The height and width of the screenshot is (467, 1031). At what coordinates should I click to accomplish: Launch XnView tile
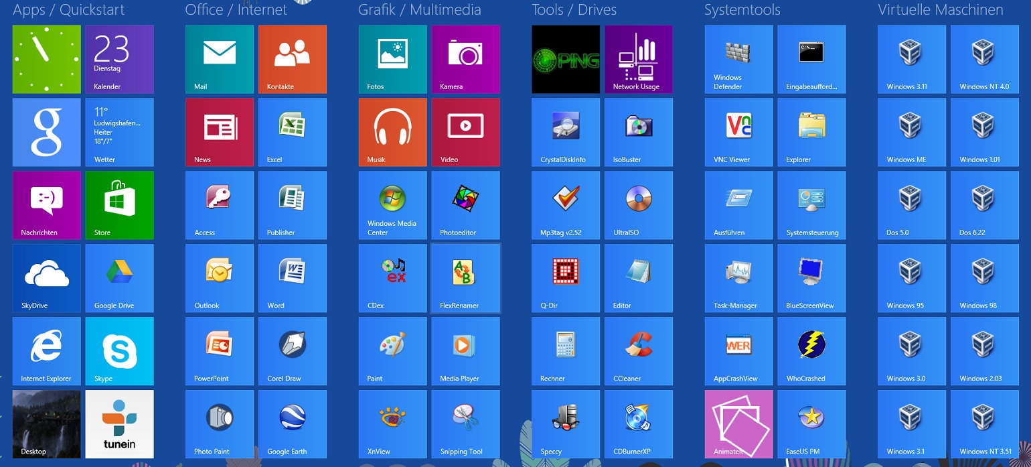[x=393, y=424]
